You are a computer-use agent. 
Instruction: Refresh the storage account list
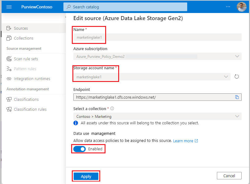click(x=237, y=76)
